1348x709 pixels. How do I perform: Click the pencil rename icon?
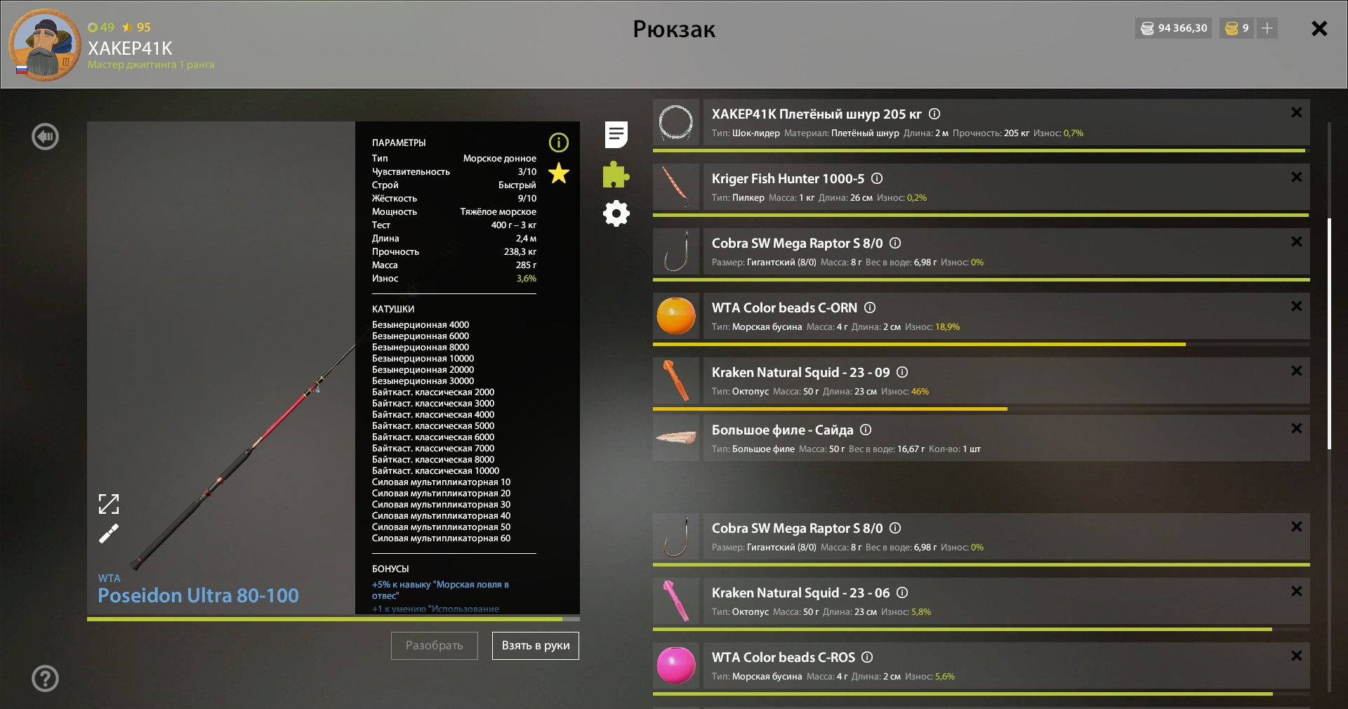point(109,534)
